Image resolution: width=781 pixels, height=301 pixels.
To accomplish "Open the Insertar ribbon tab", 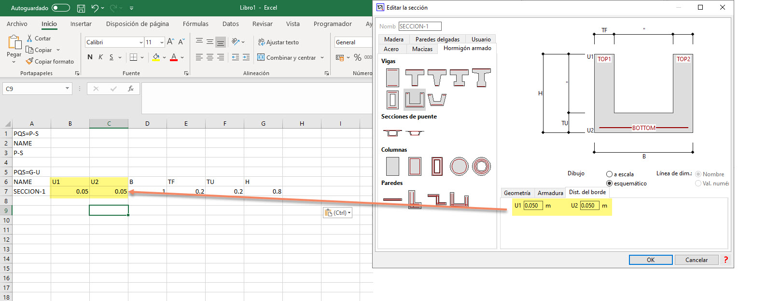I will [81, 24].
